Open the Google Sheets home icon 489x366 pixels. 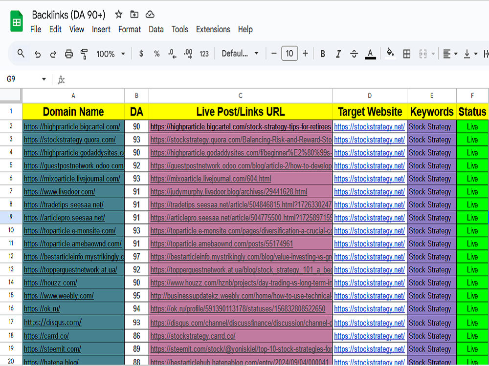click(17, 21)
